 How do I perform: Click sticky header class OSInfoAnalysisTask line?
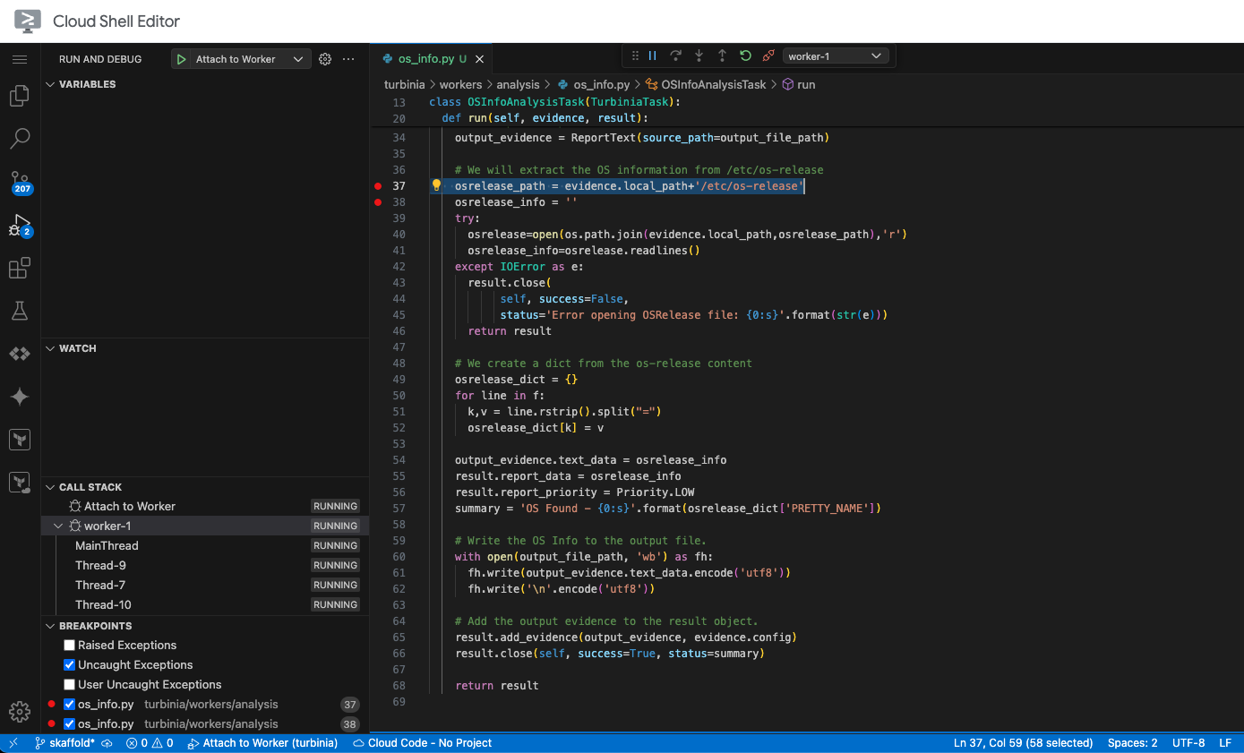[554, 102]
